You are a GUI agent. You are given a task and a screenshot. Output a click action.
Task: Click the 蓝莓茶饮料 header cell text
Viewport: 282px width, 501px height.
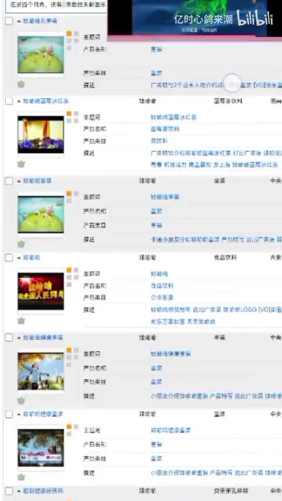tap(228, 101)
